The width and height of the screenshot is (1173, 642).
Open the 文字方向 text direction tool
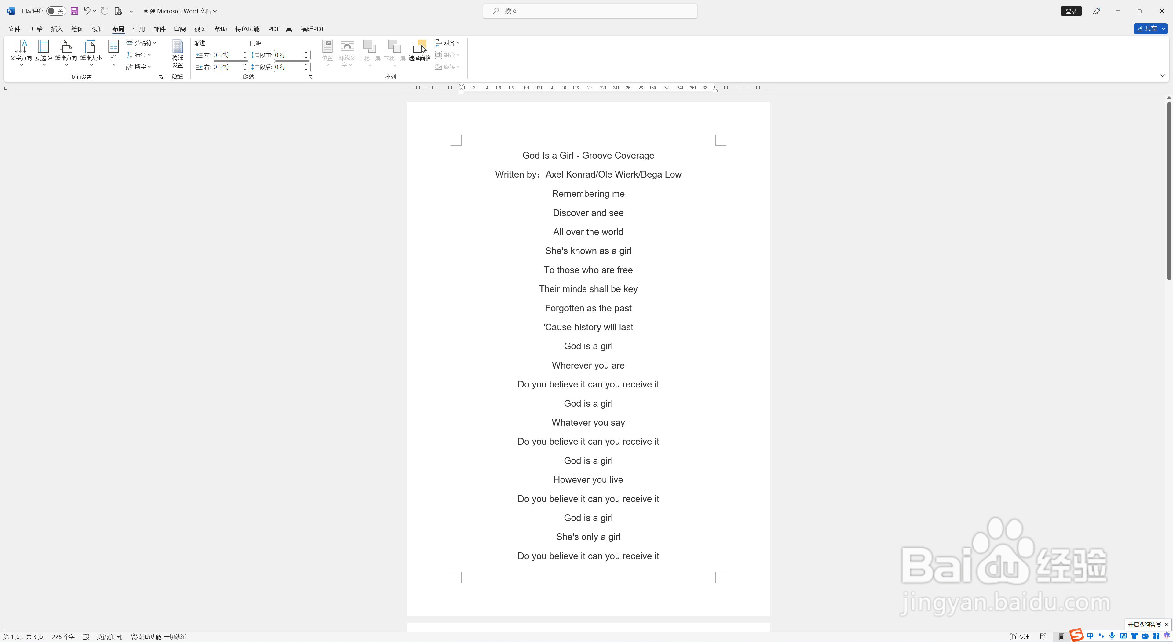pyautogui.click(x=21, y=53)
